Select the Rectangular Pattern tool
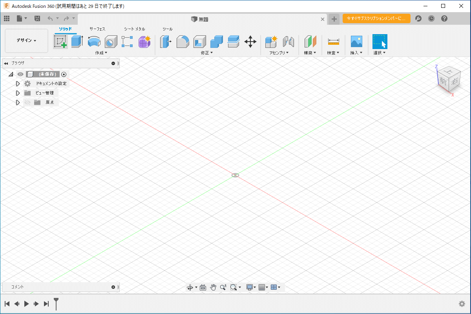Image resolution: width=471 pixels, height=314 pixels. click(x=128, y=42)
